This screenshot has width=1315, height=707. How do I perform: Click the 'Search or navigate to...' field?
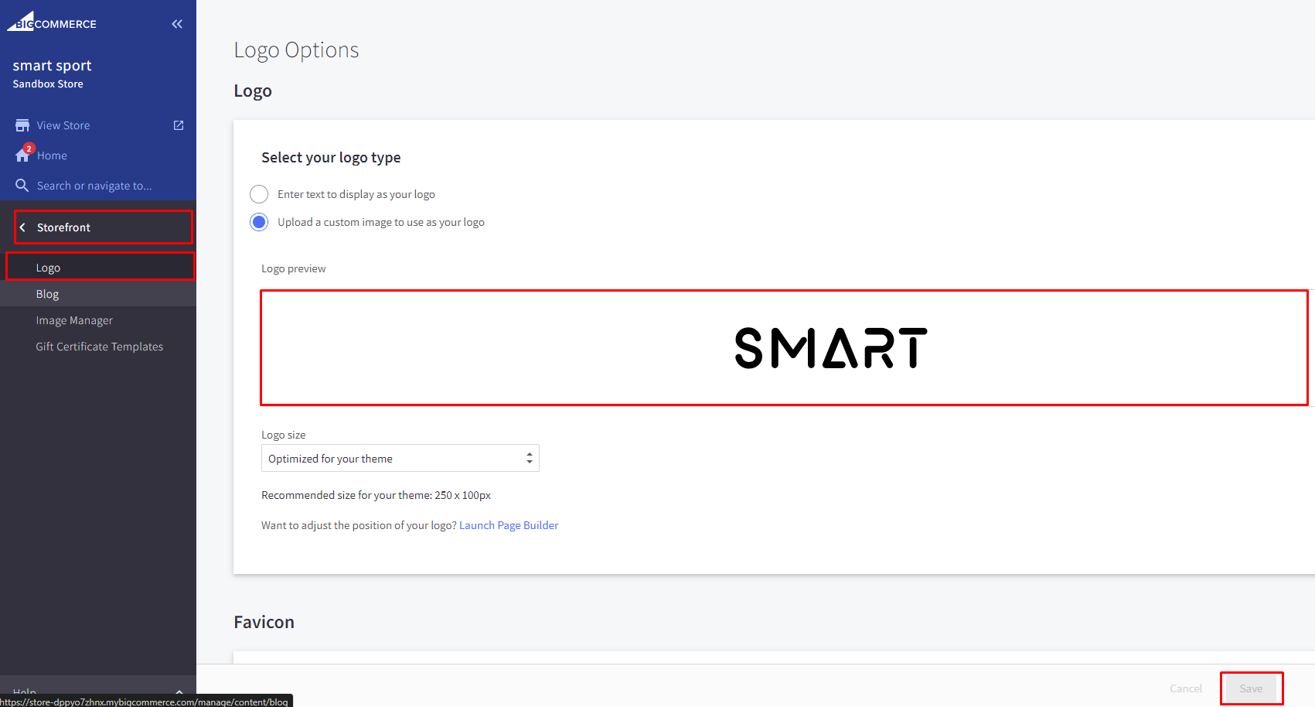[94, 186]
